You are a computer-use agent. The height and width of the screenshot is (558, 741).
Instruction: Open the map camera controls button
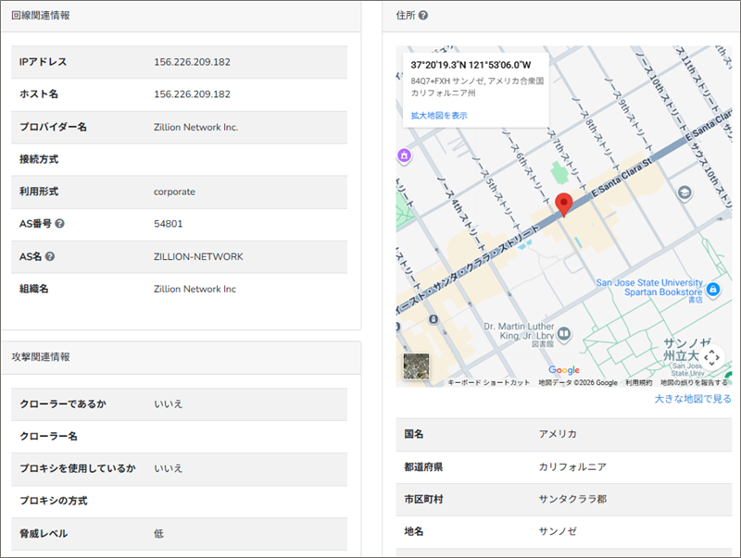coord(711,356)
